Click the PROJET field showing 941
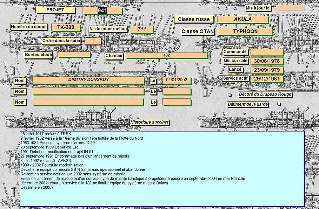This screenshot has width=319, height=209. coord(102,11)
